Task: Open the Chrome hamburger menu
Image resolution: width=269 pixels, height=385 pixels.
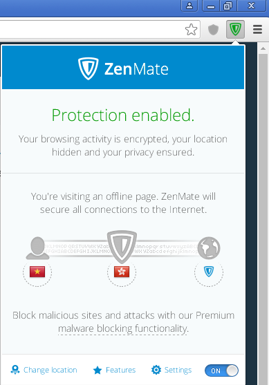Action: [257, 29]
